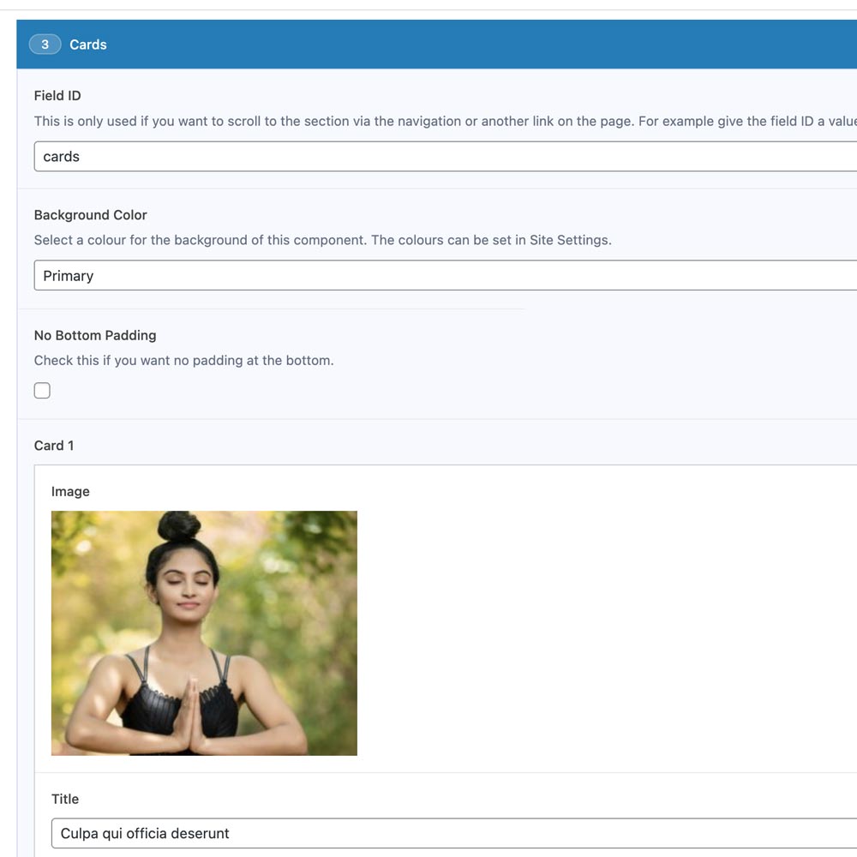Click the Background Color field label
This screenshot has width=857, height=857.
[90, 214]
